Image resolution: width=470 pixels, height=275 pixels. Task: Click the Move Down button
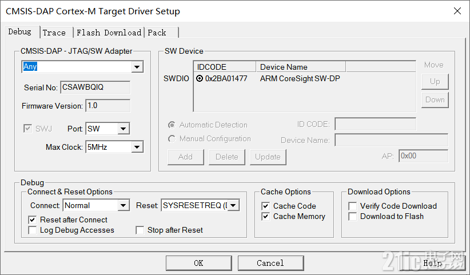435,99
